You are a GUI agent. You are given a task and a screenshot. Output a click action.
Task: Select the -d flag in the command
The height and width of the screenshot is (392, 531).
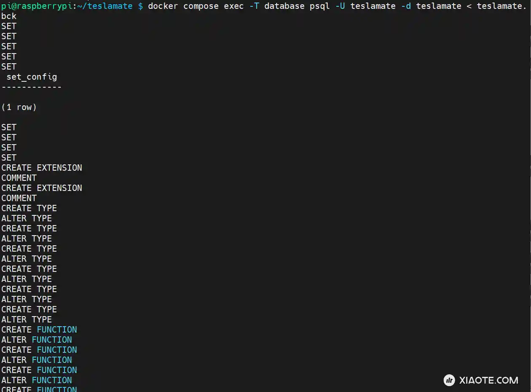tap(406, 6)
